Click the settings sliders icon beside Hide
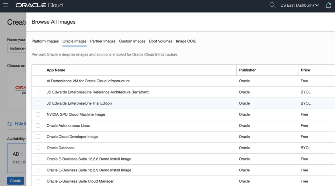335x186 pixels. (10, 124)
